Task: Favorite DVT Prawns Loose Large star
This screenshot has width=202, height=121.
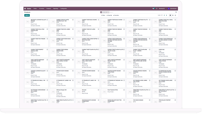Action: [x=175, y=80]
